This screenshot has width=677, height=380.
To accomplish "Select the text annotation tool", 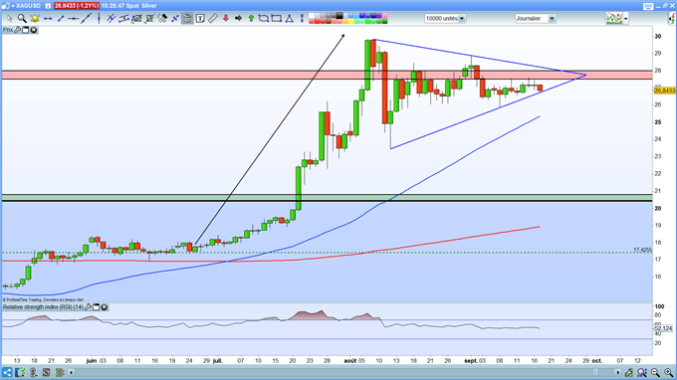I will click(x=200, y=19).
